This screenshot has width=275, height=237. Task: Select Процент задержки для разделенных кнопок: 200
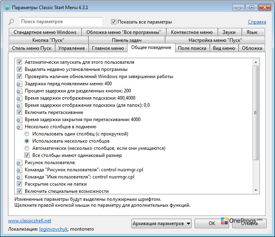(78, 91)
